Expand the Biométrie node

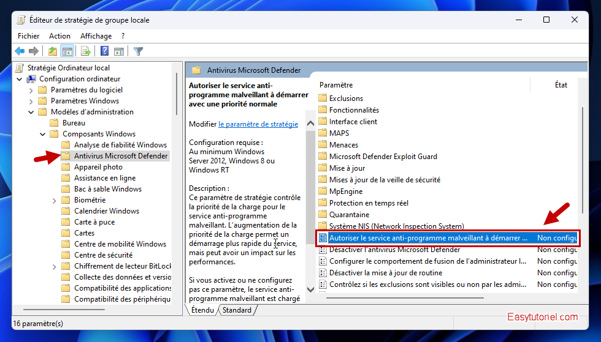(54, 201)
